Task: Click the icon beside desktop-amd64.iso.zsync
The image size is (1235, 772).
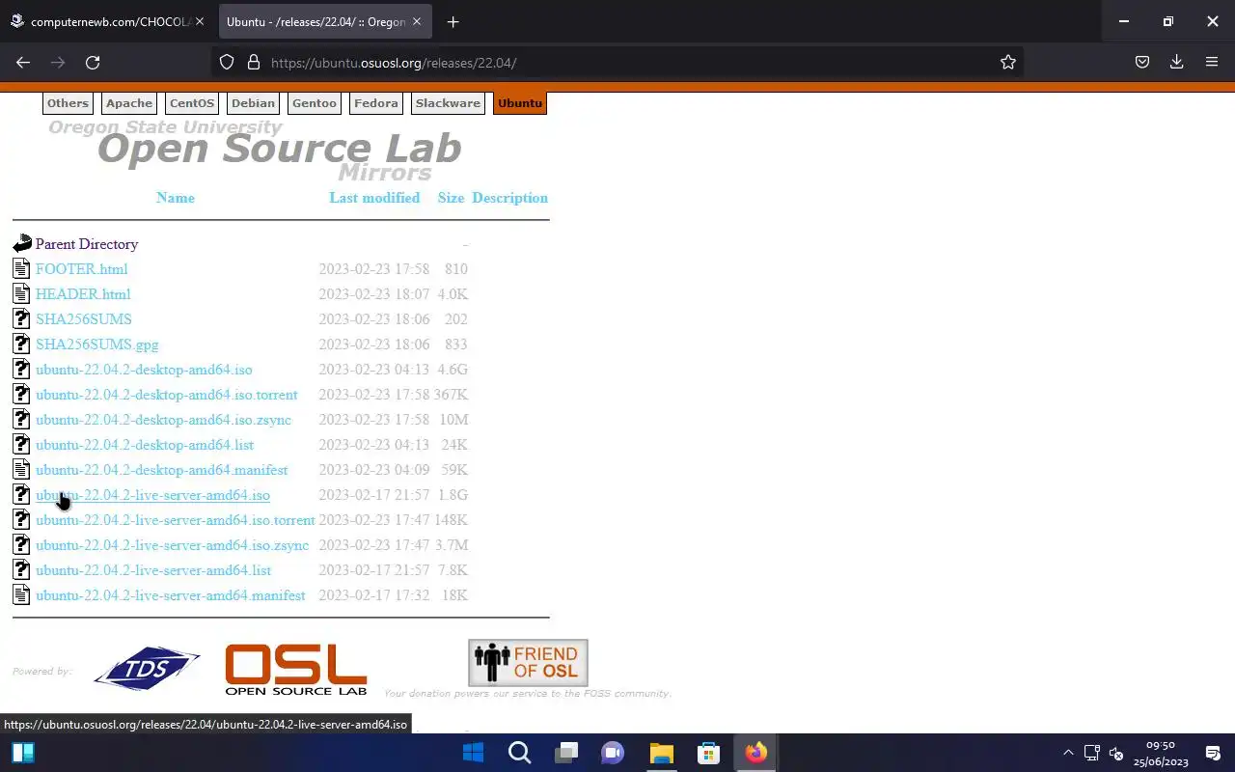Action: (21, 419)
